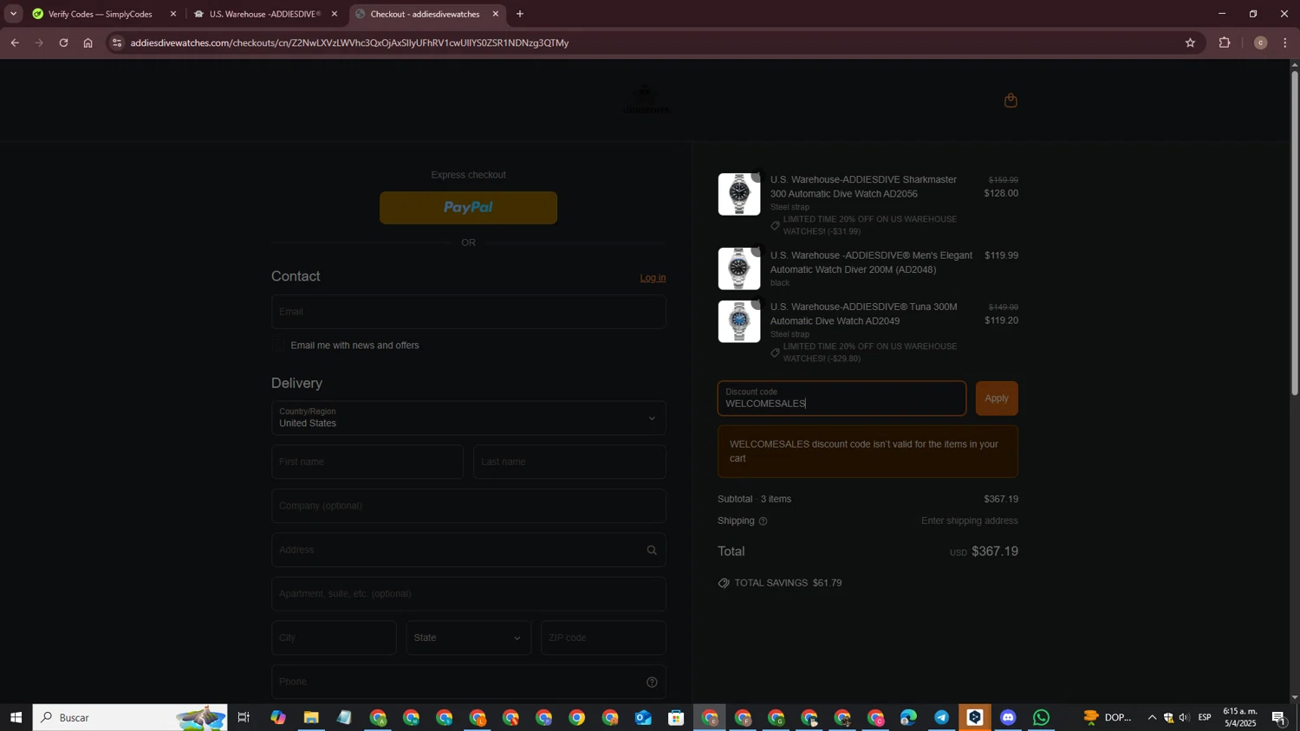Click the ESP language indicator
Viewport: 1300px width, 731px height.
coord(1206,718)
